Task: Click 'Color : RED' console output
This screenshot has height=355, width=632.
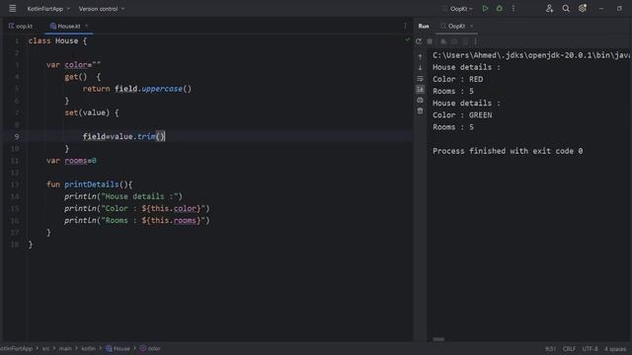Action: pyautogui.click(x=457, y=79)
